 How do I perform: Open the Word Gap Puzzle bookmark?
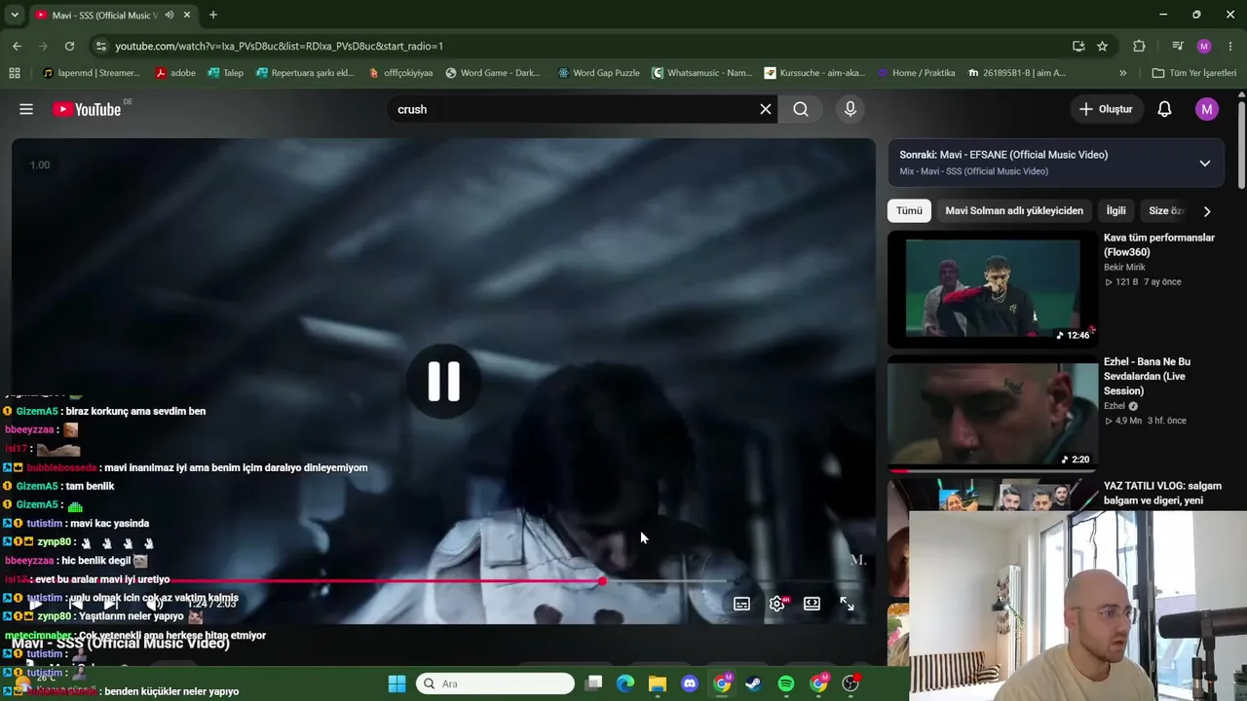[x=598, y=73]
